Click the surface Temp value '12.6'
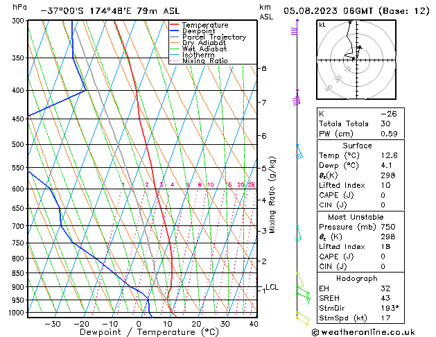Viewport: 436px width, 337px height. pos(389,155)
